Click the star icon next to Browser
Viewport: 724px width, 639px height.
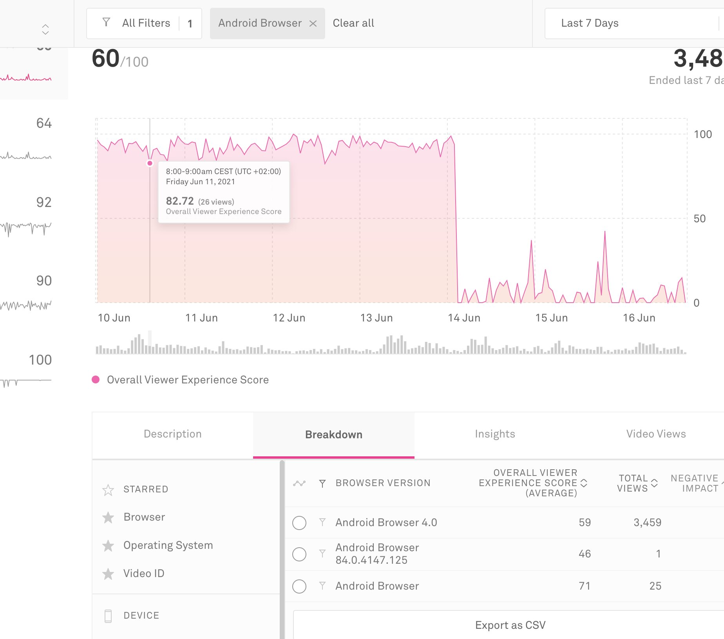108,517
